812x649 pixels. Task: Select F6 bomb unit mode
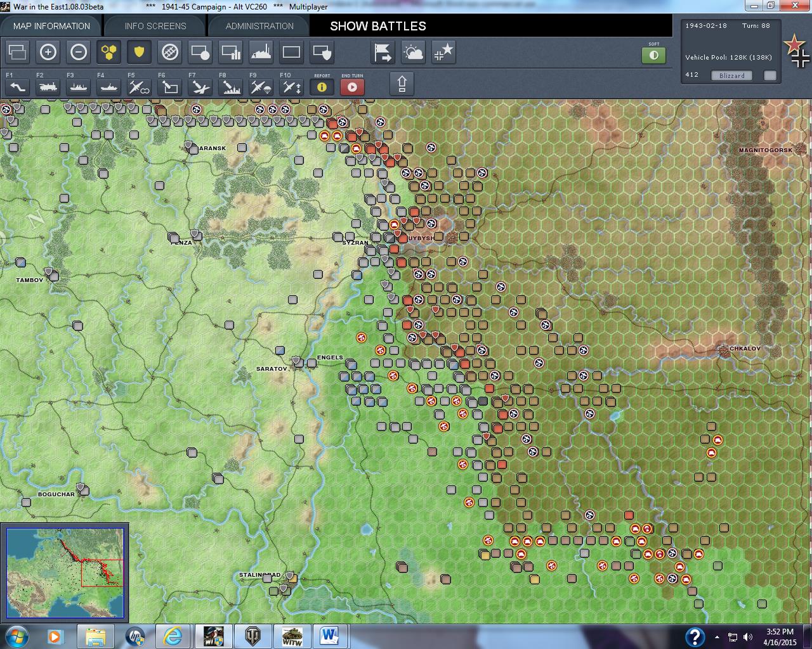pyautogui.click(x=170, y=86)
